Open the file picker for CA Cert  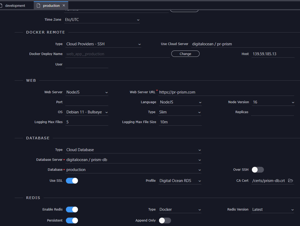291,180
